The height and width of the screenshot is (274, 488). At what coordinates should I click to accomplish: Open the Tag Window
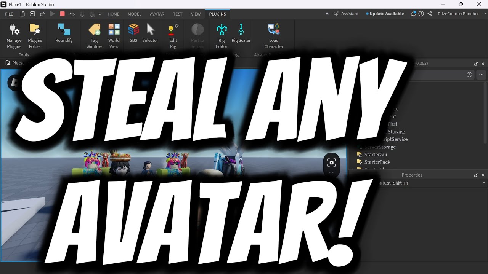click(x=94, y=36)
